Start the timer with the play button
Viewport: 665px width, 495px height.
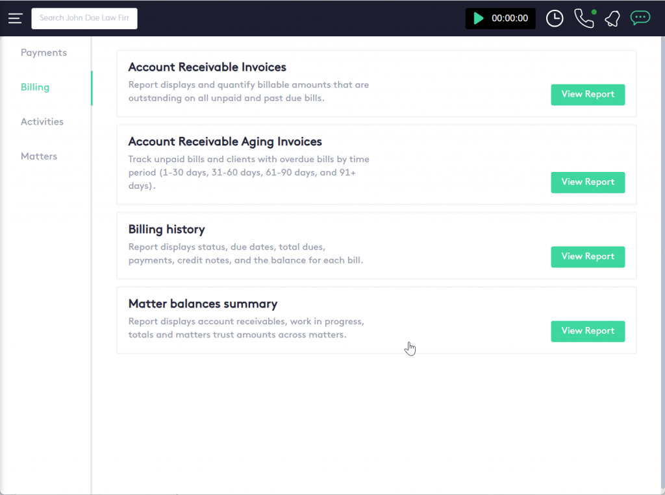(x=479, y=18)
